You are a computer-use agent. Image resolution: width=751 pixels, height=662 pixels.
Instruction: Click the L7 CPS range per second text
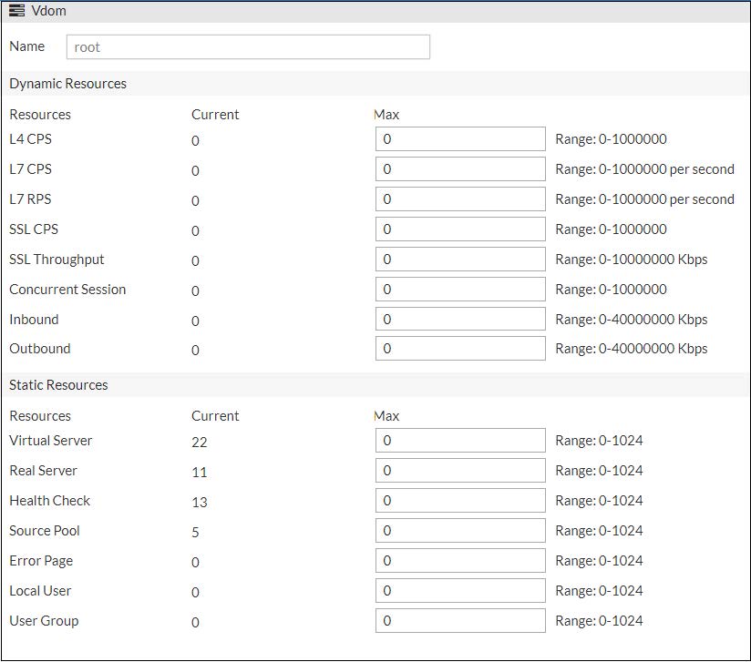(644, 169)
